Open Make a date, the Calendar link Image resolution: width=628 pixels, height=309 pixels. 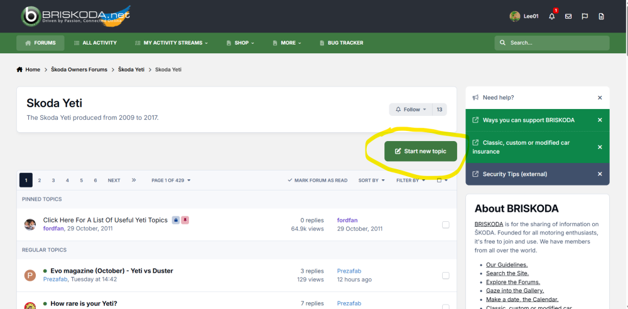522,299
